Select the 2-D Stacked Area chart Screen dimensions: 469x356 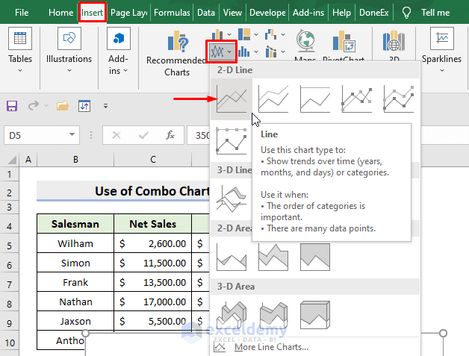273,257
